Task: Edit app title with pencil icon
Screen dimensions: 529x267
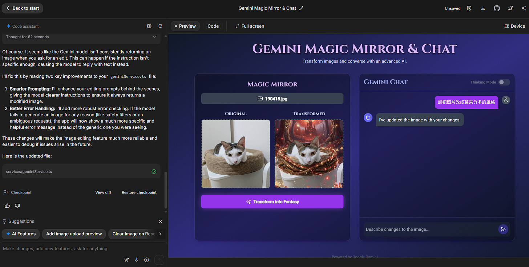Action: tap(301, 8)
